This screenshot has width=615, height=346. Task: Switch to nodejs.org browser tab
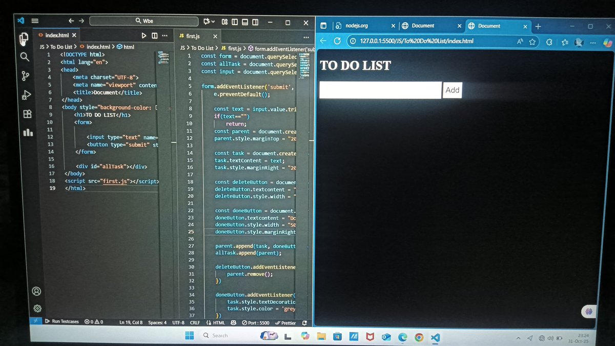(x=357, y=26)
